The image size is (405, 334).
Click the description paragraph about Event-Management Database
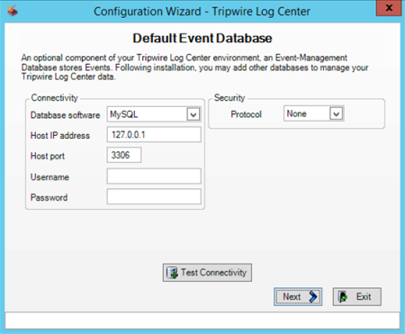194,68
